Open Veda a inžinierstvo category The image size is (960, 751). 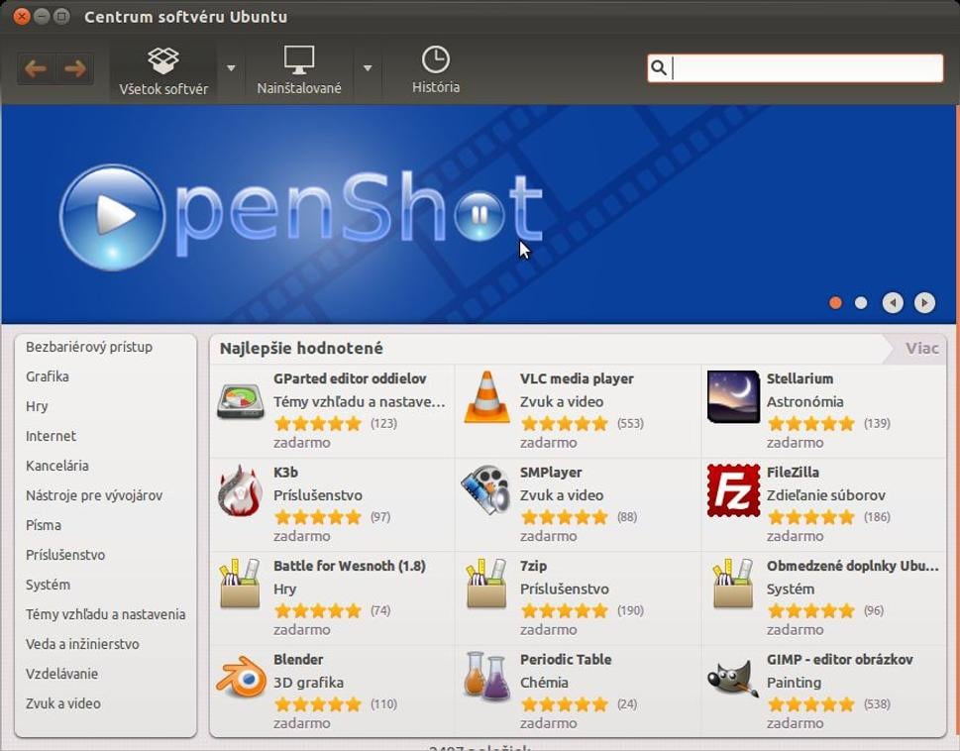point(82,644)
